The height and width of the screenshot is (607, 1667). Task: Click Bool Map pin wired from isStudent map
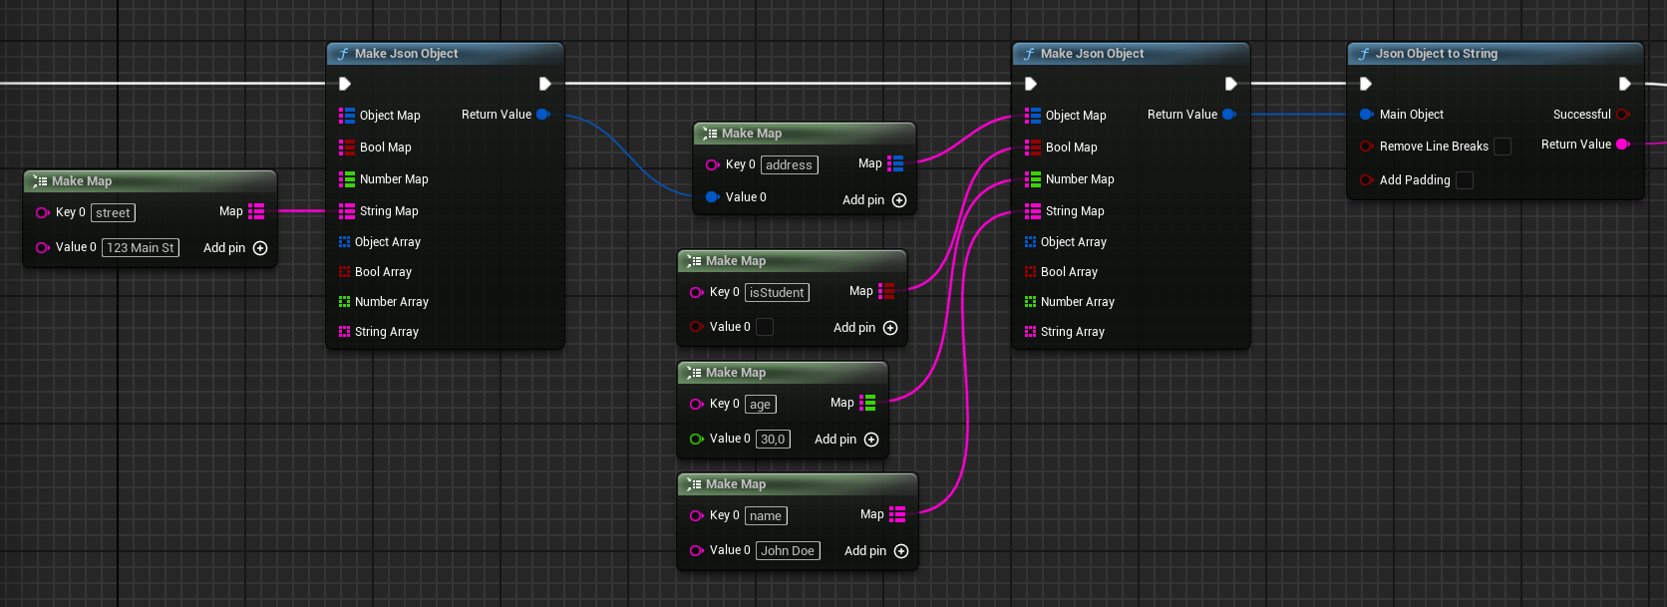click(x=1033, y=148)
